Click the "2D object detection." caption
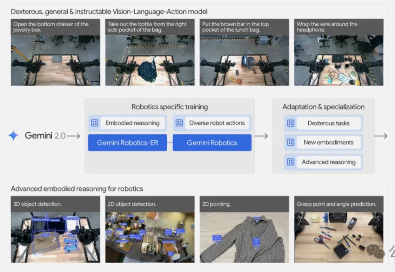 point(132,204)
